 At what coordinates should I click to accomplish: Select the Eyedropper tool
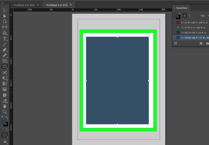pos(5,101)
